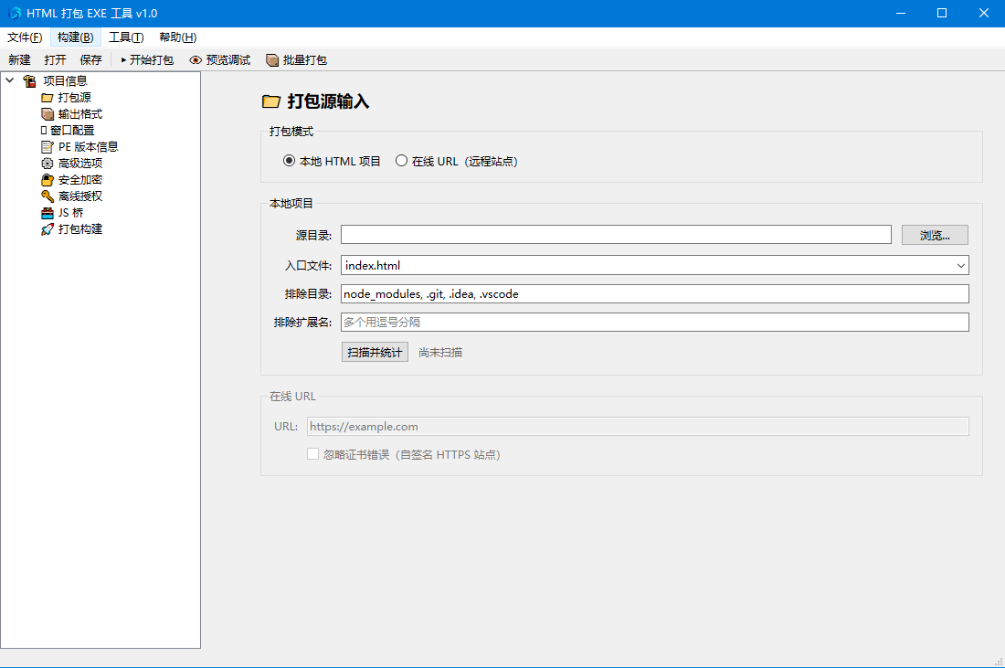Image resolution: width=1005 pixels, height=668 pixels.
Task: Open the 构建(B) menu
Action: click(75, 37)
